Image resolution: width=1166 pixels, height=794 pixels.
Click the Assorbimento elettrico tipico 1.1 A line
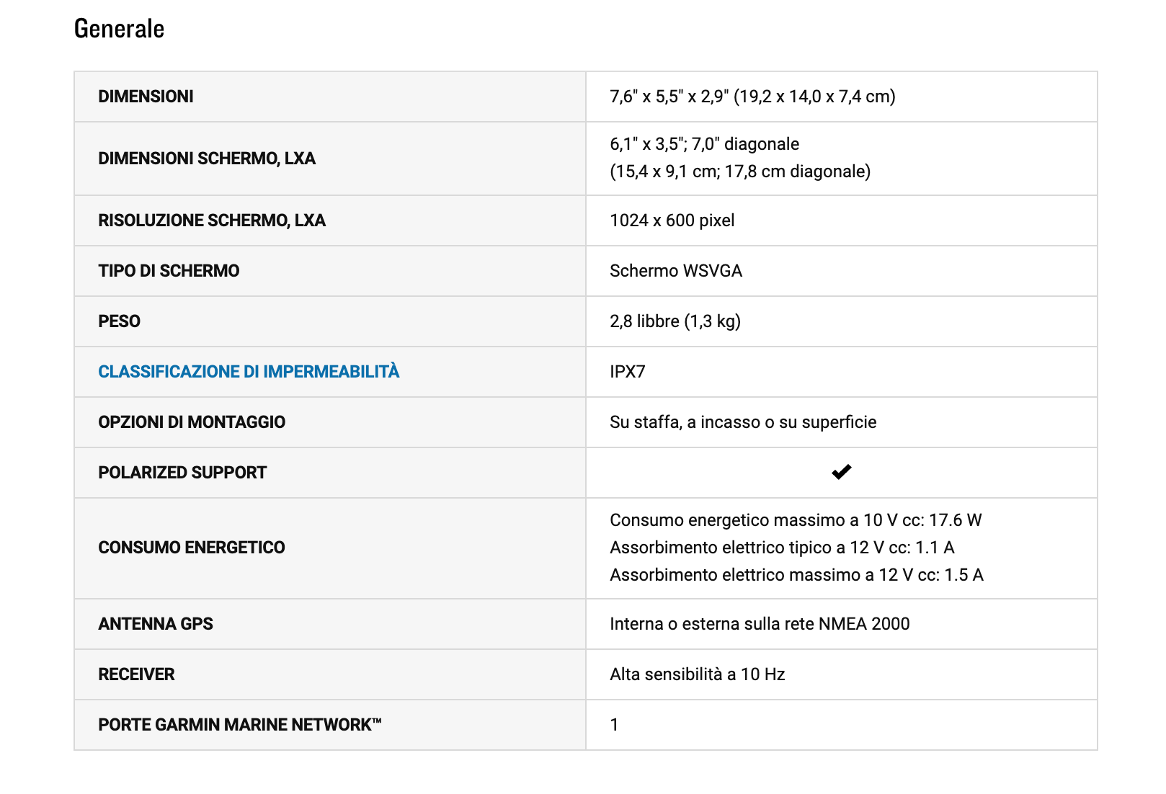point(782,548)
